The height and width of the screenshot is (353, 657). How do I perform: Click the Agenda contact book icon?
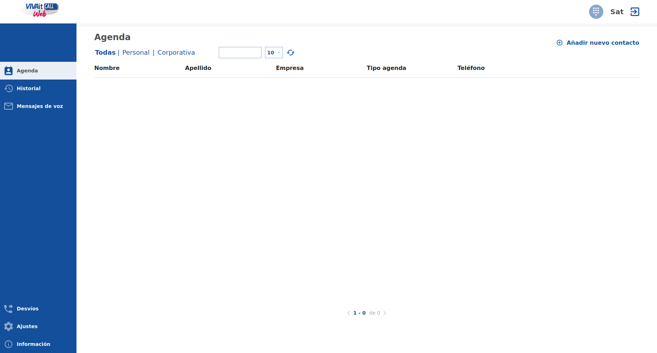pos(9,71)
